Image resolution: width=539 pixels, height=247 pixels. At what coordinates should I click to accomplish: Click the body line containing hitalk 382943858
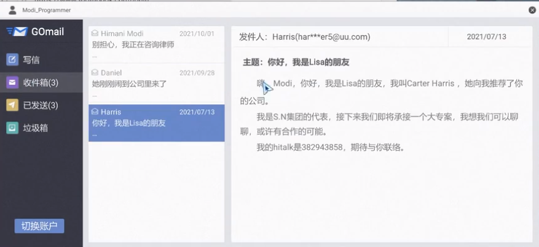click(332, 147)
